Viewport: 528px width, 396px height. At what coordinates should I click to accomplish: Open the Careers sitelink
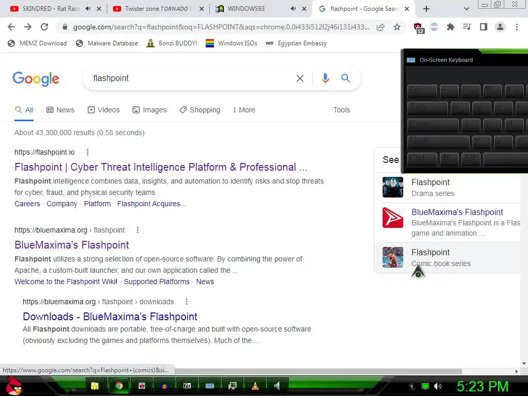27,204
